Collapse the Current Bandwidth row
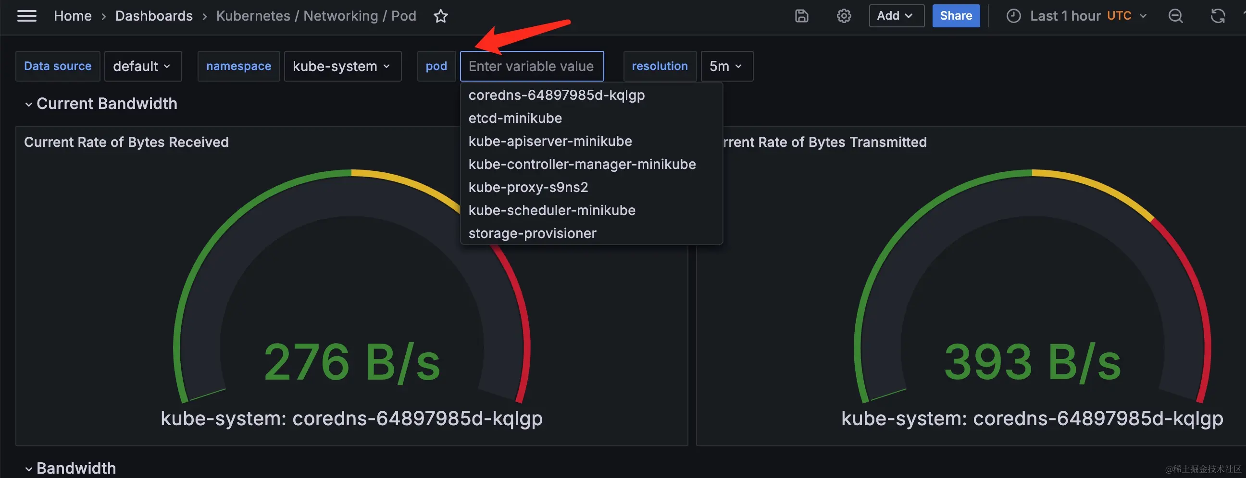This screenshot has height=478, width=1246. (28, 104)
